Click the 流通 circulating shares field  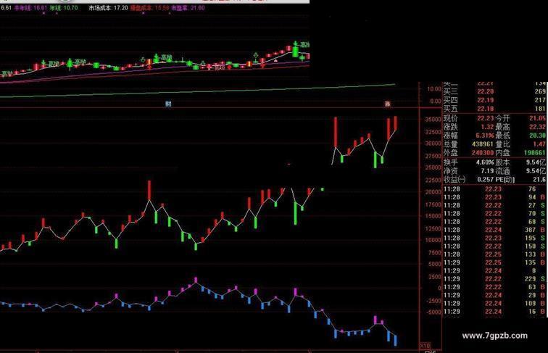click(520, 171)
